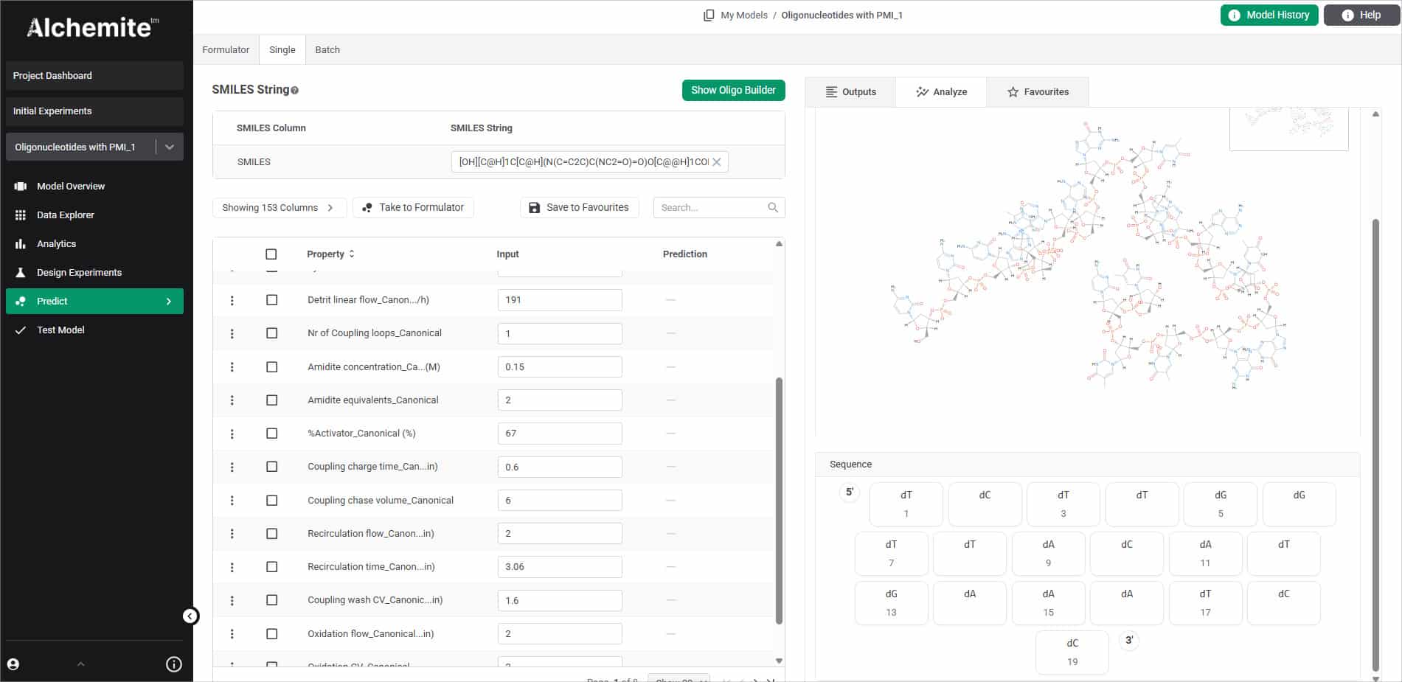Toggle the select-all checkbox in table header
Screen dimensions: 1402x682
(x=271, y=254)
